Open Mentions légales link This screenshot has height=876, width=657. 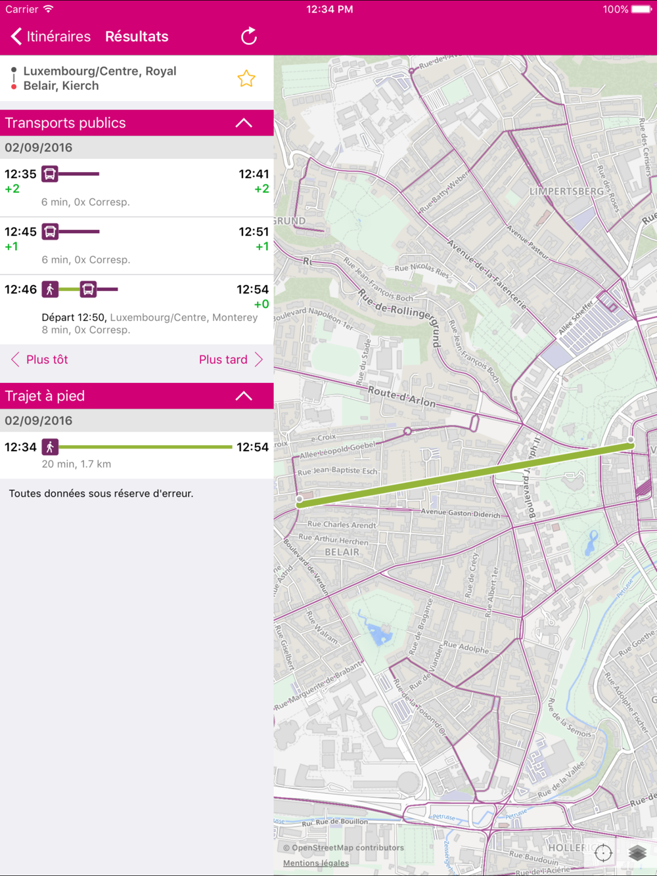(316, 864)
